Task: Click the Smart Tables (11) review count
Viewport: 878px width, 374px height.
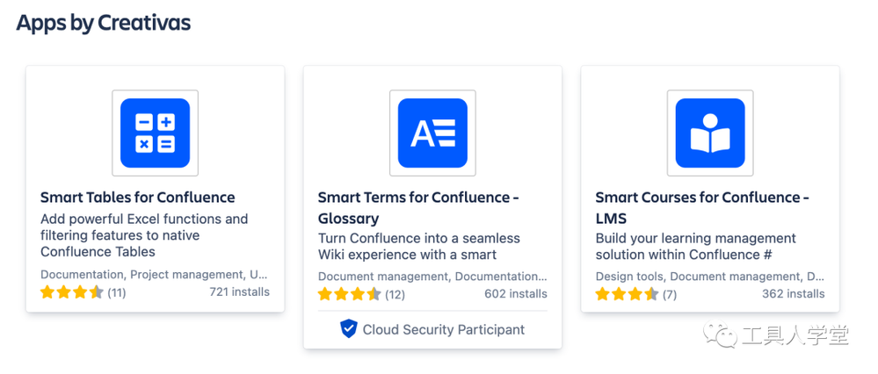Action: coord(117,292)
